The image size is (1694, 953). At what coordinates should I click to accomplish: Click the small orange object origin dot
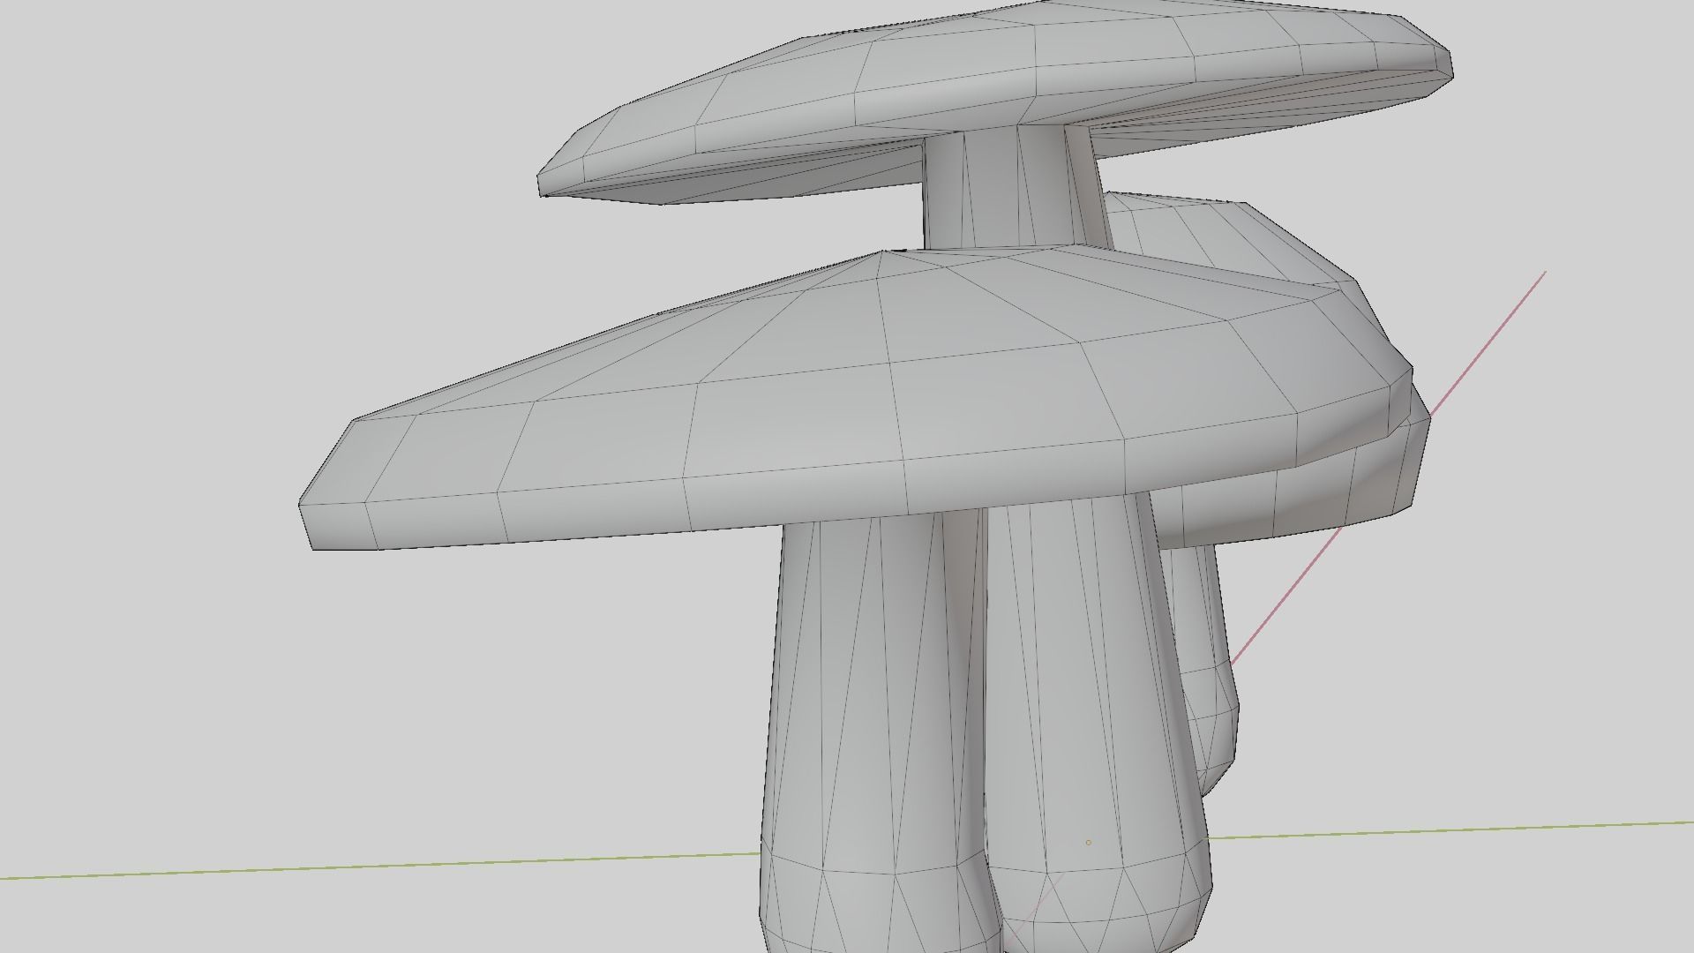coord(1088,843)
